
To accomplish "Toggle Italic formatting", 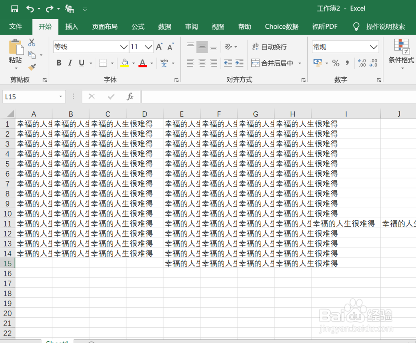I will point(70,63).
